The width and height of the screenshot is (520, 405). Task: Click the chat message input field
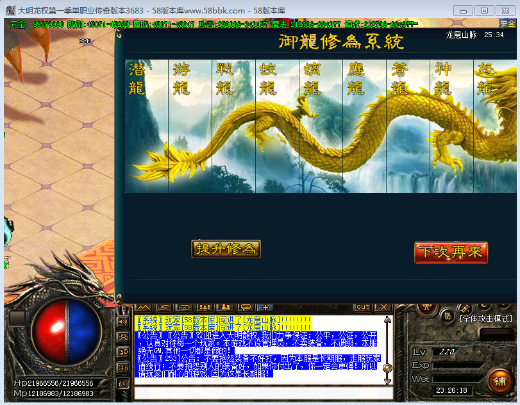264,393
